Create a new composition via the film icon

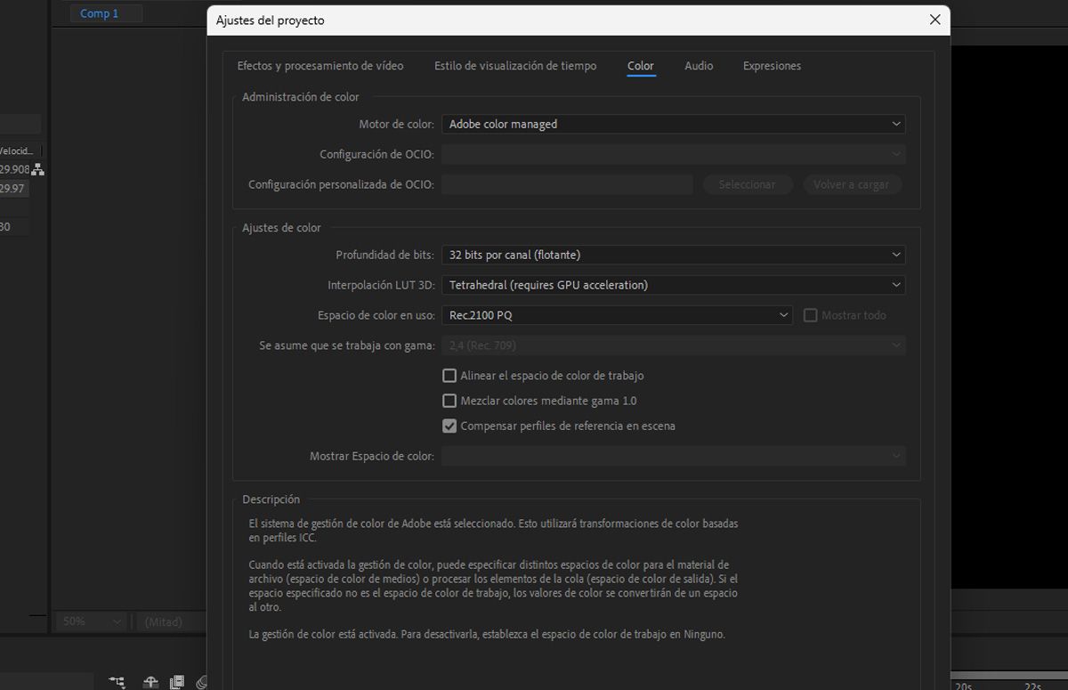tap(177, 681)
